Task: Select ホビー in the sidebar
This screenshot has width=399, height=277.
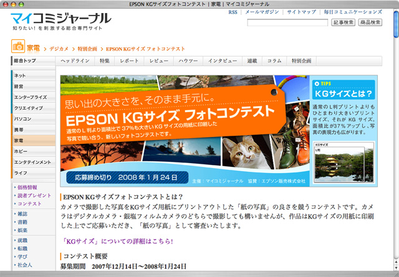Action: [x=33, y=151]
